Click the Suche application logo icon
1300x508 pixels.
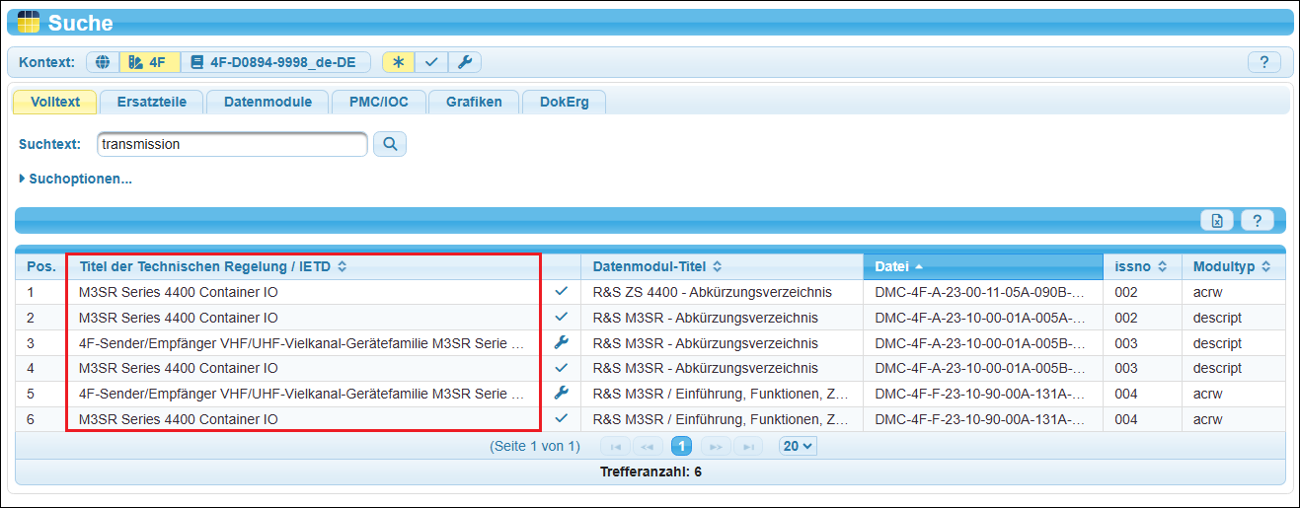29,22
